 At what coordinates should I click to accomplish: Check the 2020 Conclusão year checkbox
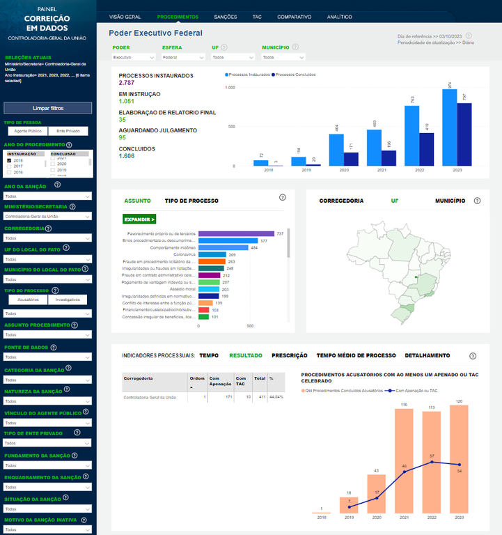pyautogui.click(x=54, y=164)
